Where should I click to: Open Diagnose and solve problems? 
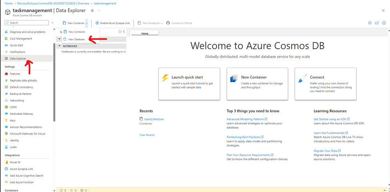[x=27, y=32]
